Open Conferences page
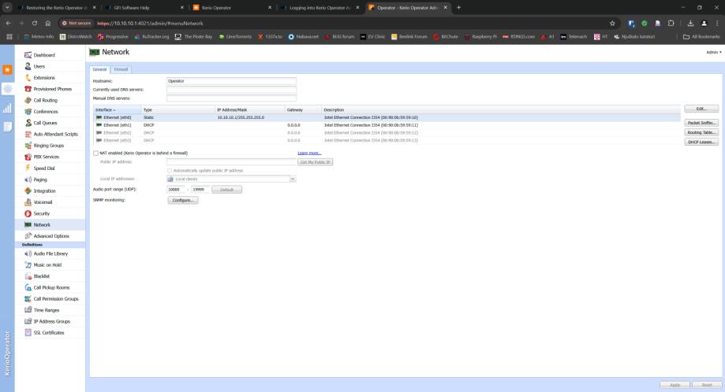The image size is (725, 392). (45, 112)
